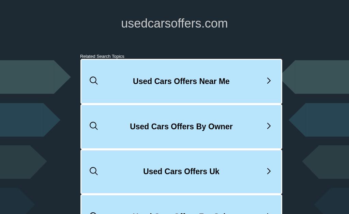The height and width of the screenshot is (214, 349).
Task: Visit the Used Cars Offers Uk topic
Action: (x=181, y=171)
